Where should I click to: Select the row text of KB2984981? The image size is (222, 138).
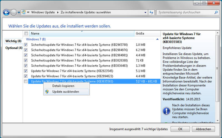pos(79,55)
